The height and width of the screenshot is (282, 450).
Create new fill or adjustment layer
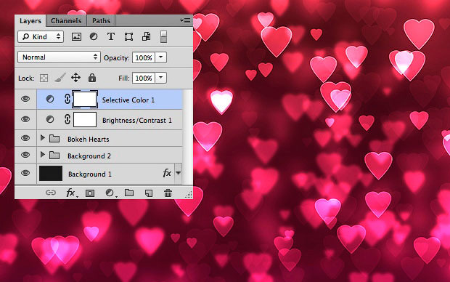pyautogui.click(x=110, y=193)
